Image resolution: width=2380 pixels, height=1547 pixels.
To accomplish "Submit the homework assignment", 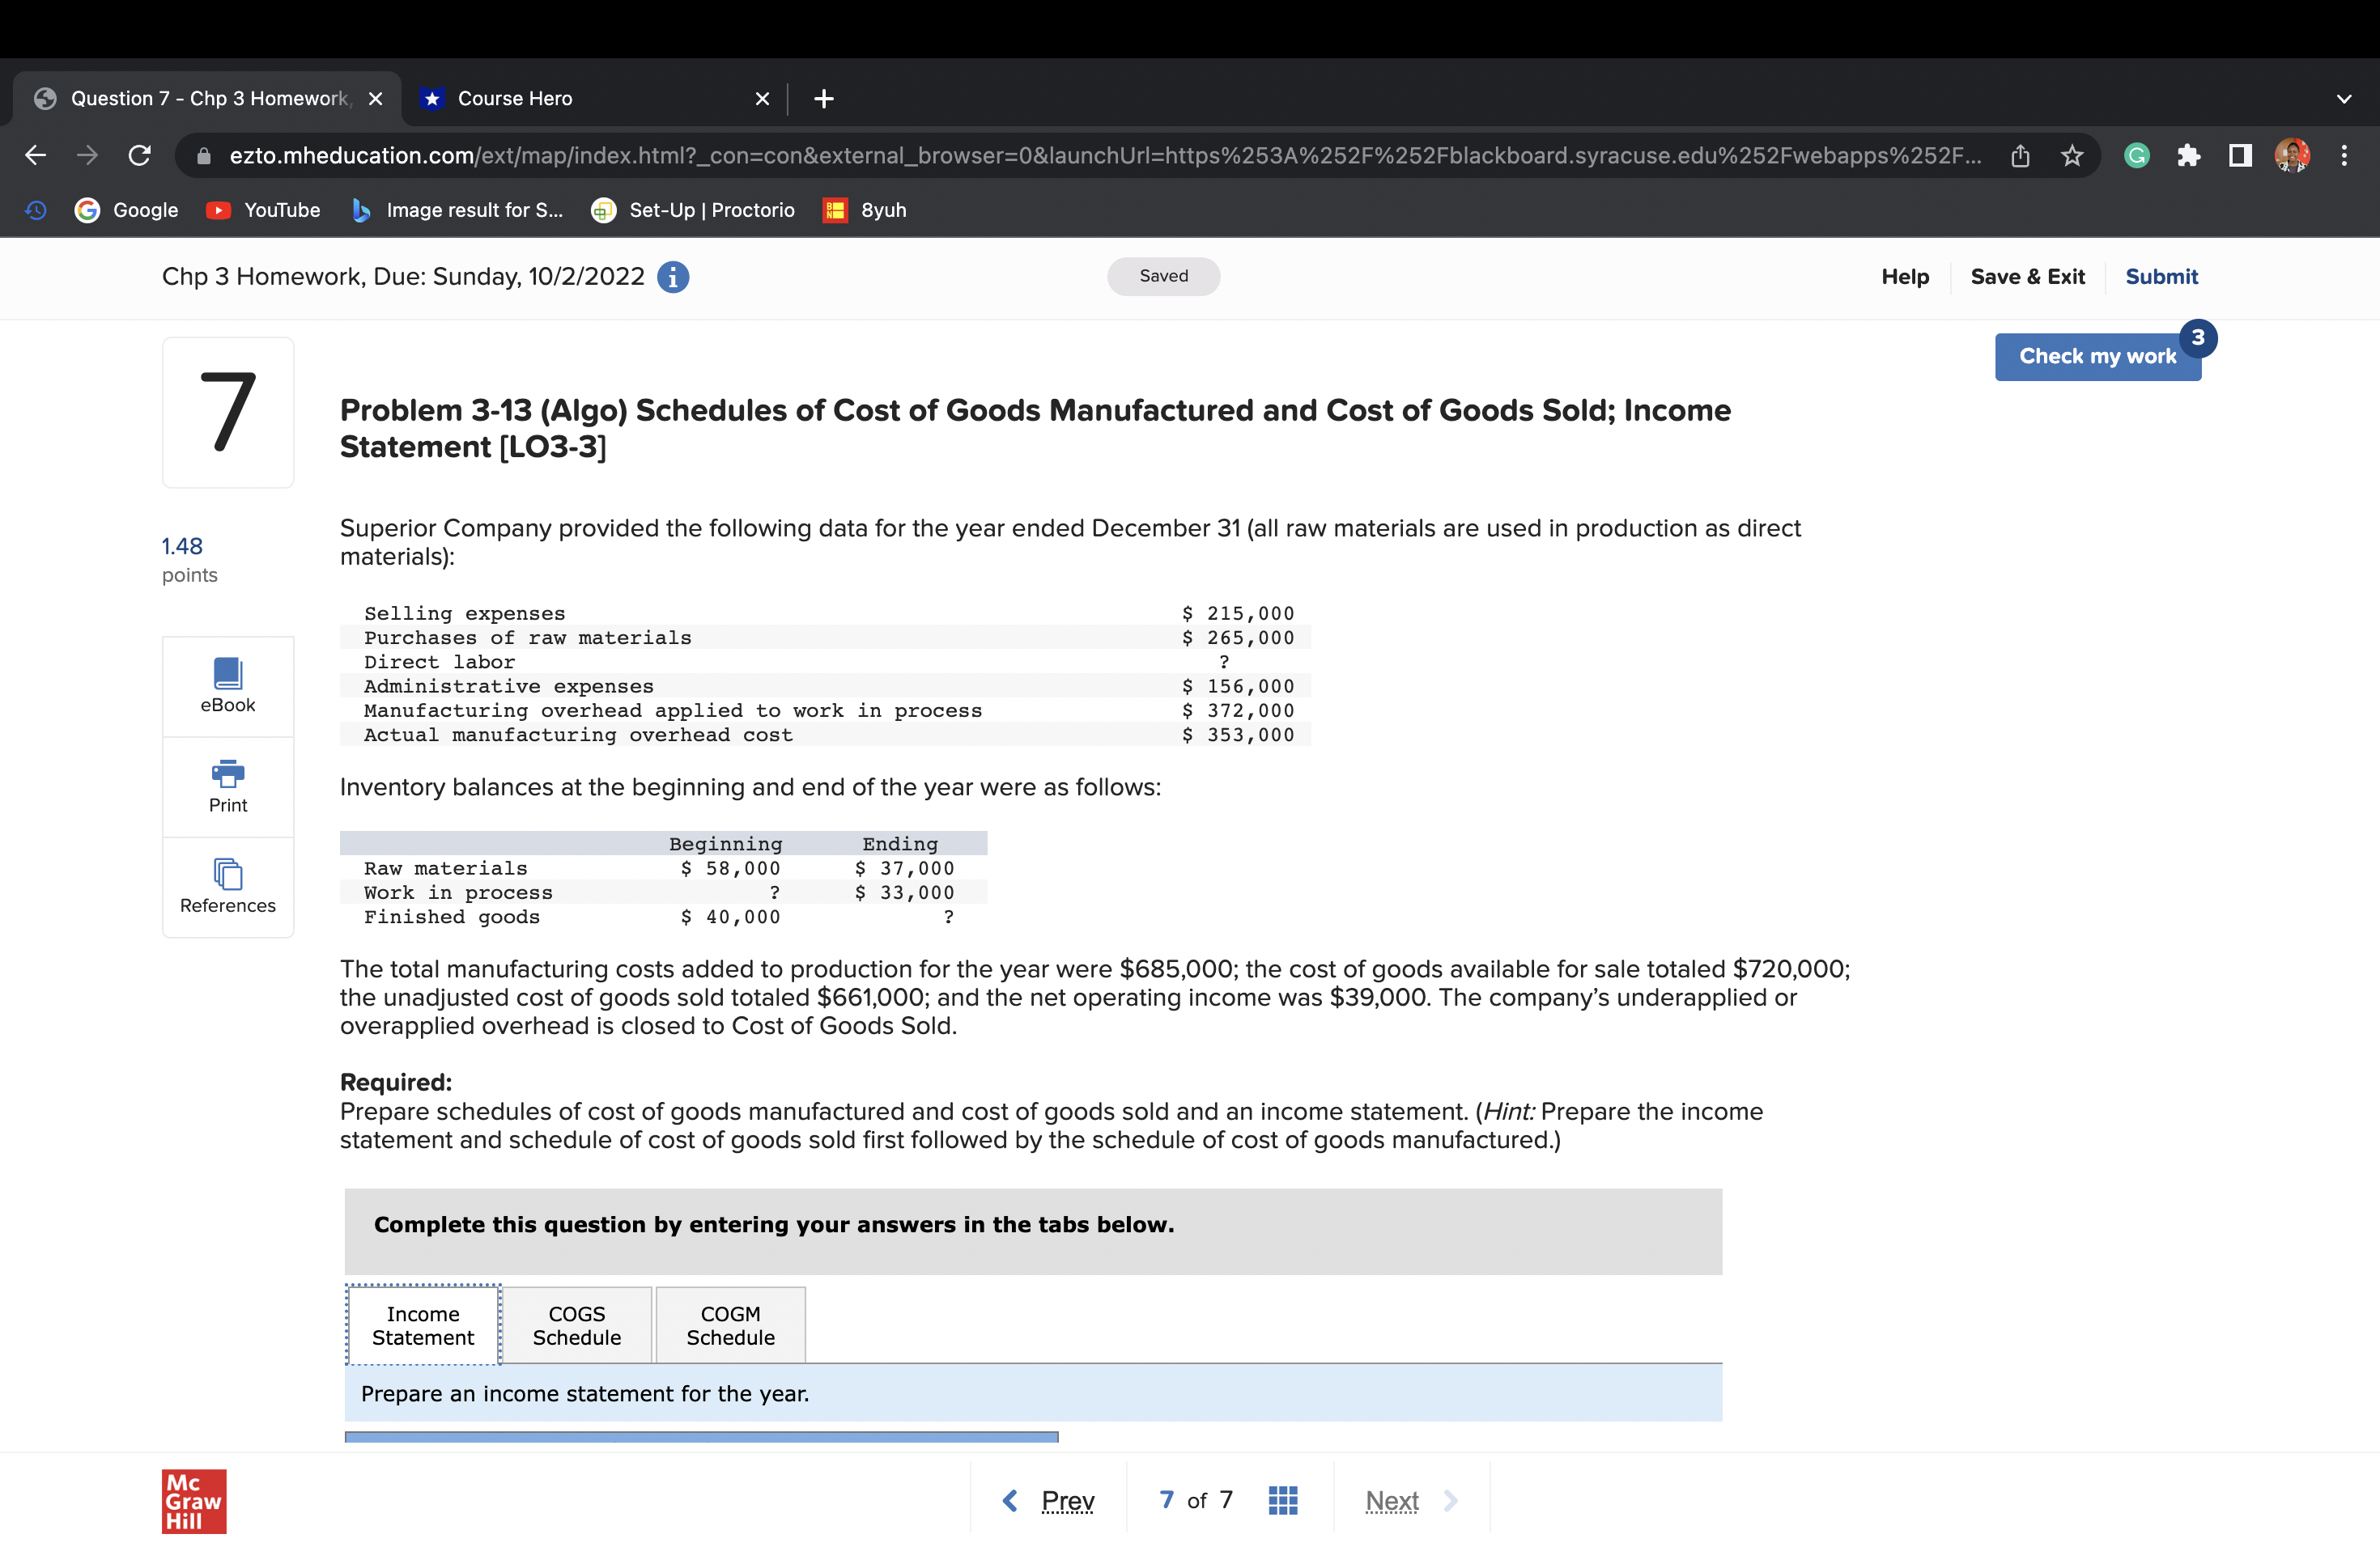I will [2160, 277].
